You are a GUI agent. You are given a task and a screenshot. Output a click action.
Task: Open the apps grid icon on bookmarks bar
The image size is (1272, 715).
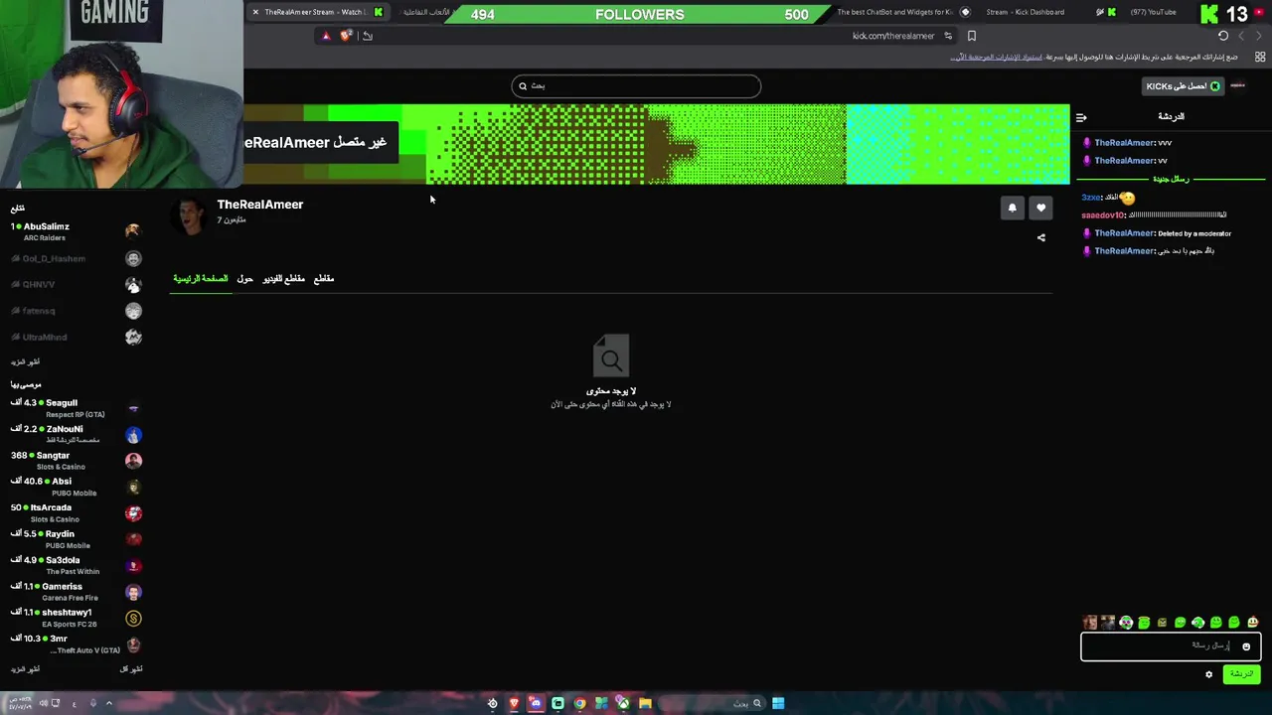coord(1260,58)
